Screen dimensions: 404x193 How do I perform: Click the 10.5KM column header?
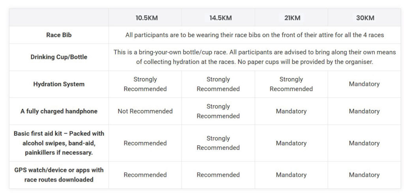click(x=146, y=18)
